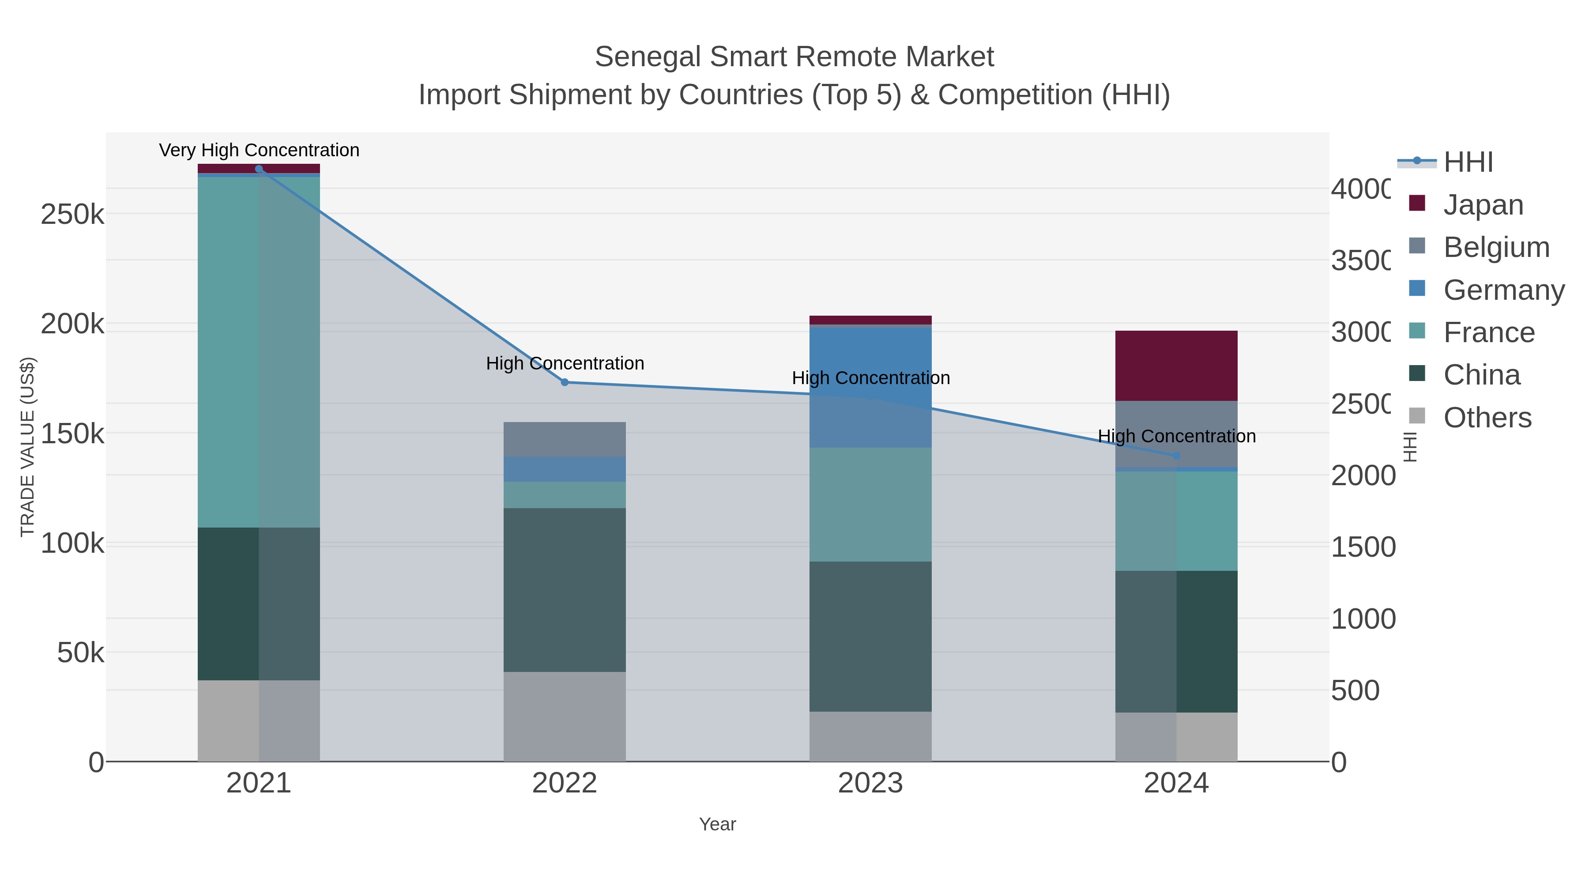Click the 2021 x-axis label
This screenshot has width=1589, height=894.
pyautogui.click(x=259, y=784)
